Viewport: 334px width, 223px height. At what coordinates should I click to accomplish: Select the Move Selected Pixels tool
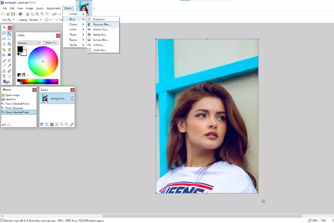click(x=9, y=33)
